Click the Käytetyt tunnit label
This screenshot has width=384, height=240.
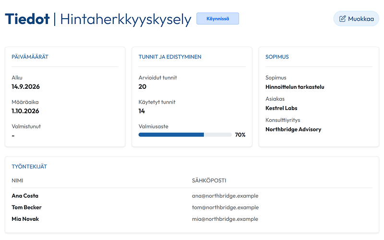[157, 102]
